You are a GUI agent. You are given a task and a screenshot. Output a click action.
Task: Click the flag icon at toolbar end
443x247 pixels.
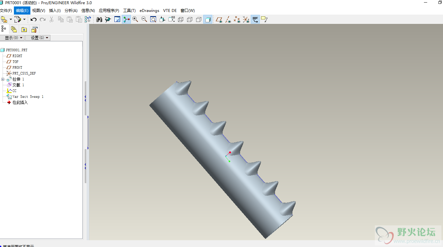click(264, 20)
